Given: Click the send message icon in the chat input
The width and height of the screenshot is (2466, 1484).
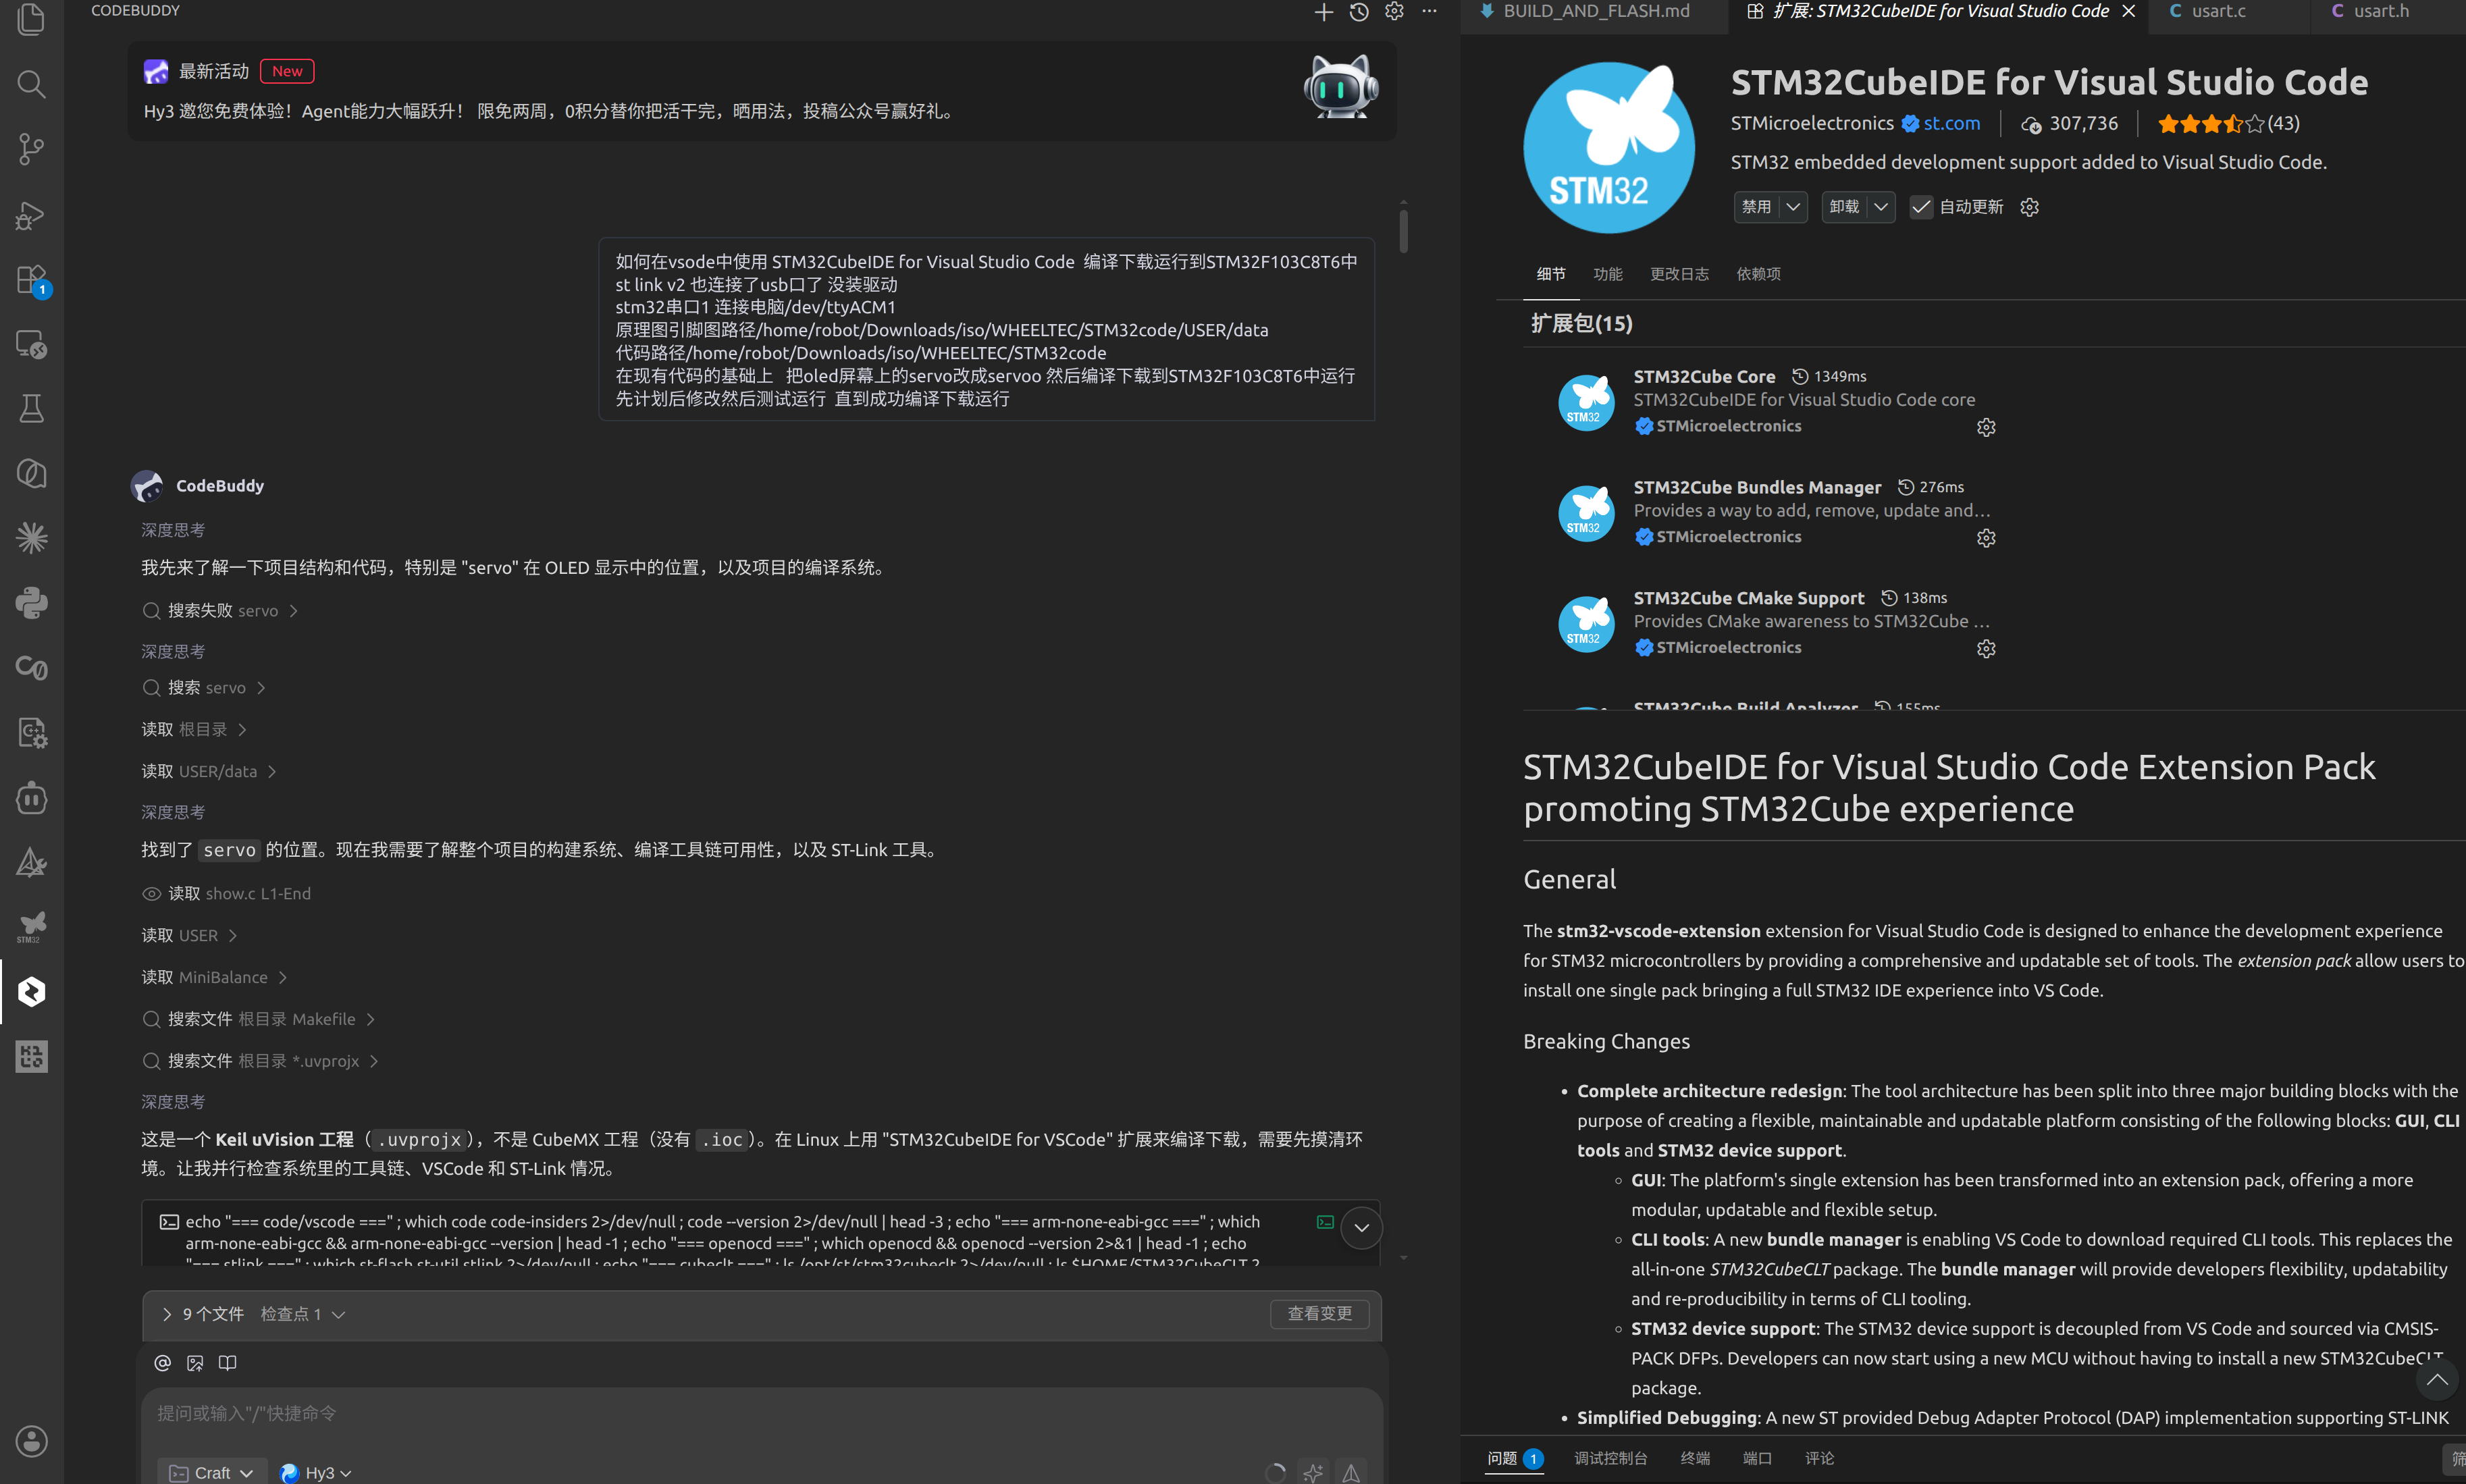Looking at the screenshot, I should (x=1351, y=1472).
